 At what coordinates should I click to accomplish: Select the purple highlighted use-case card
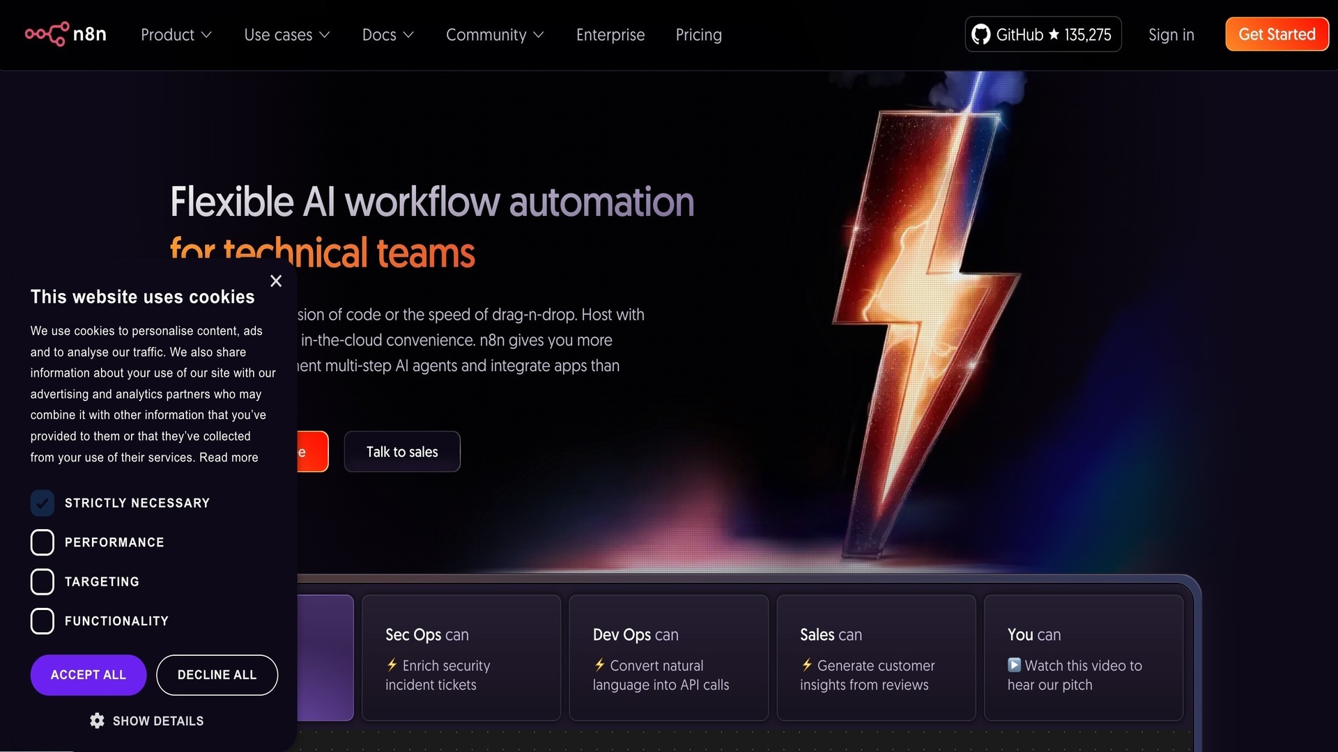(x=325, y=657)
